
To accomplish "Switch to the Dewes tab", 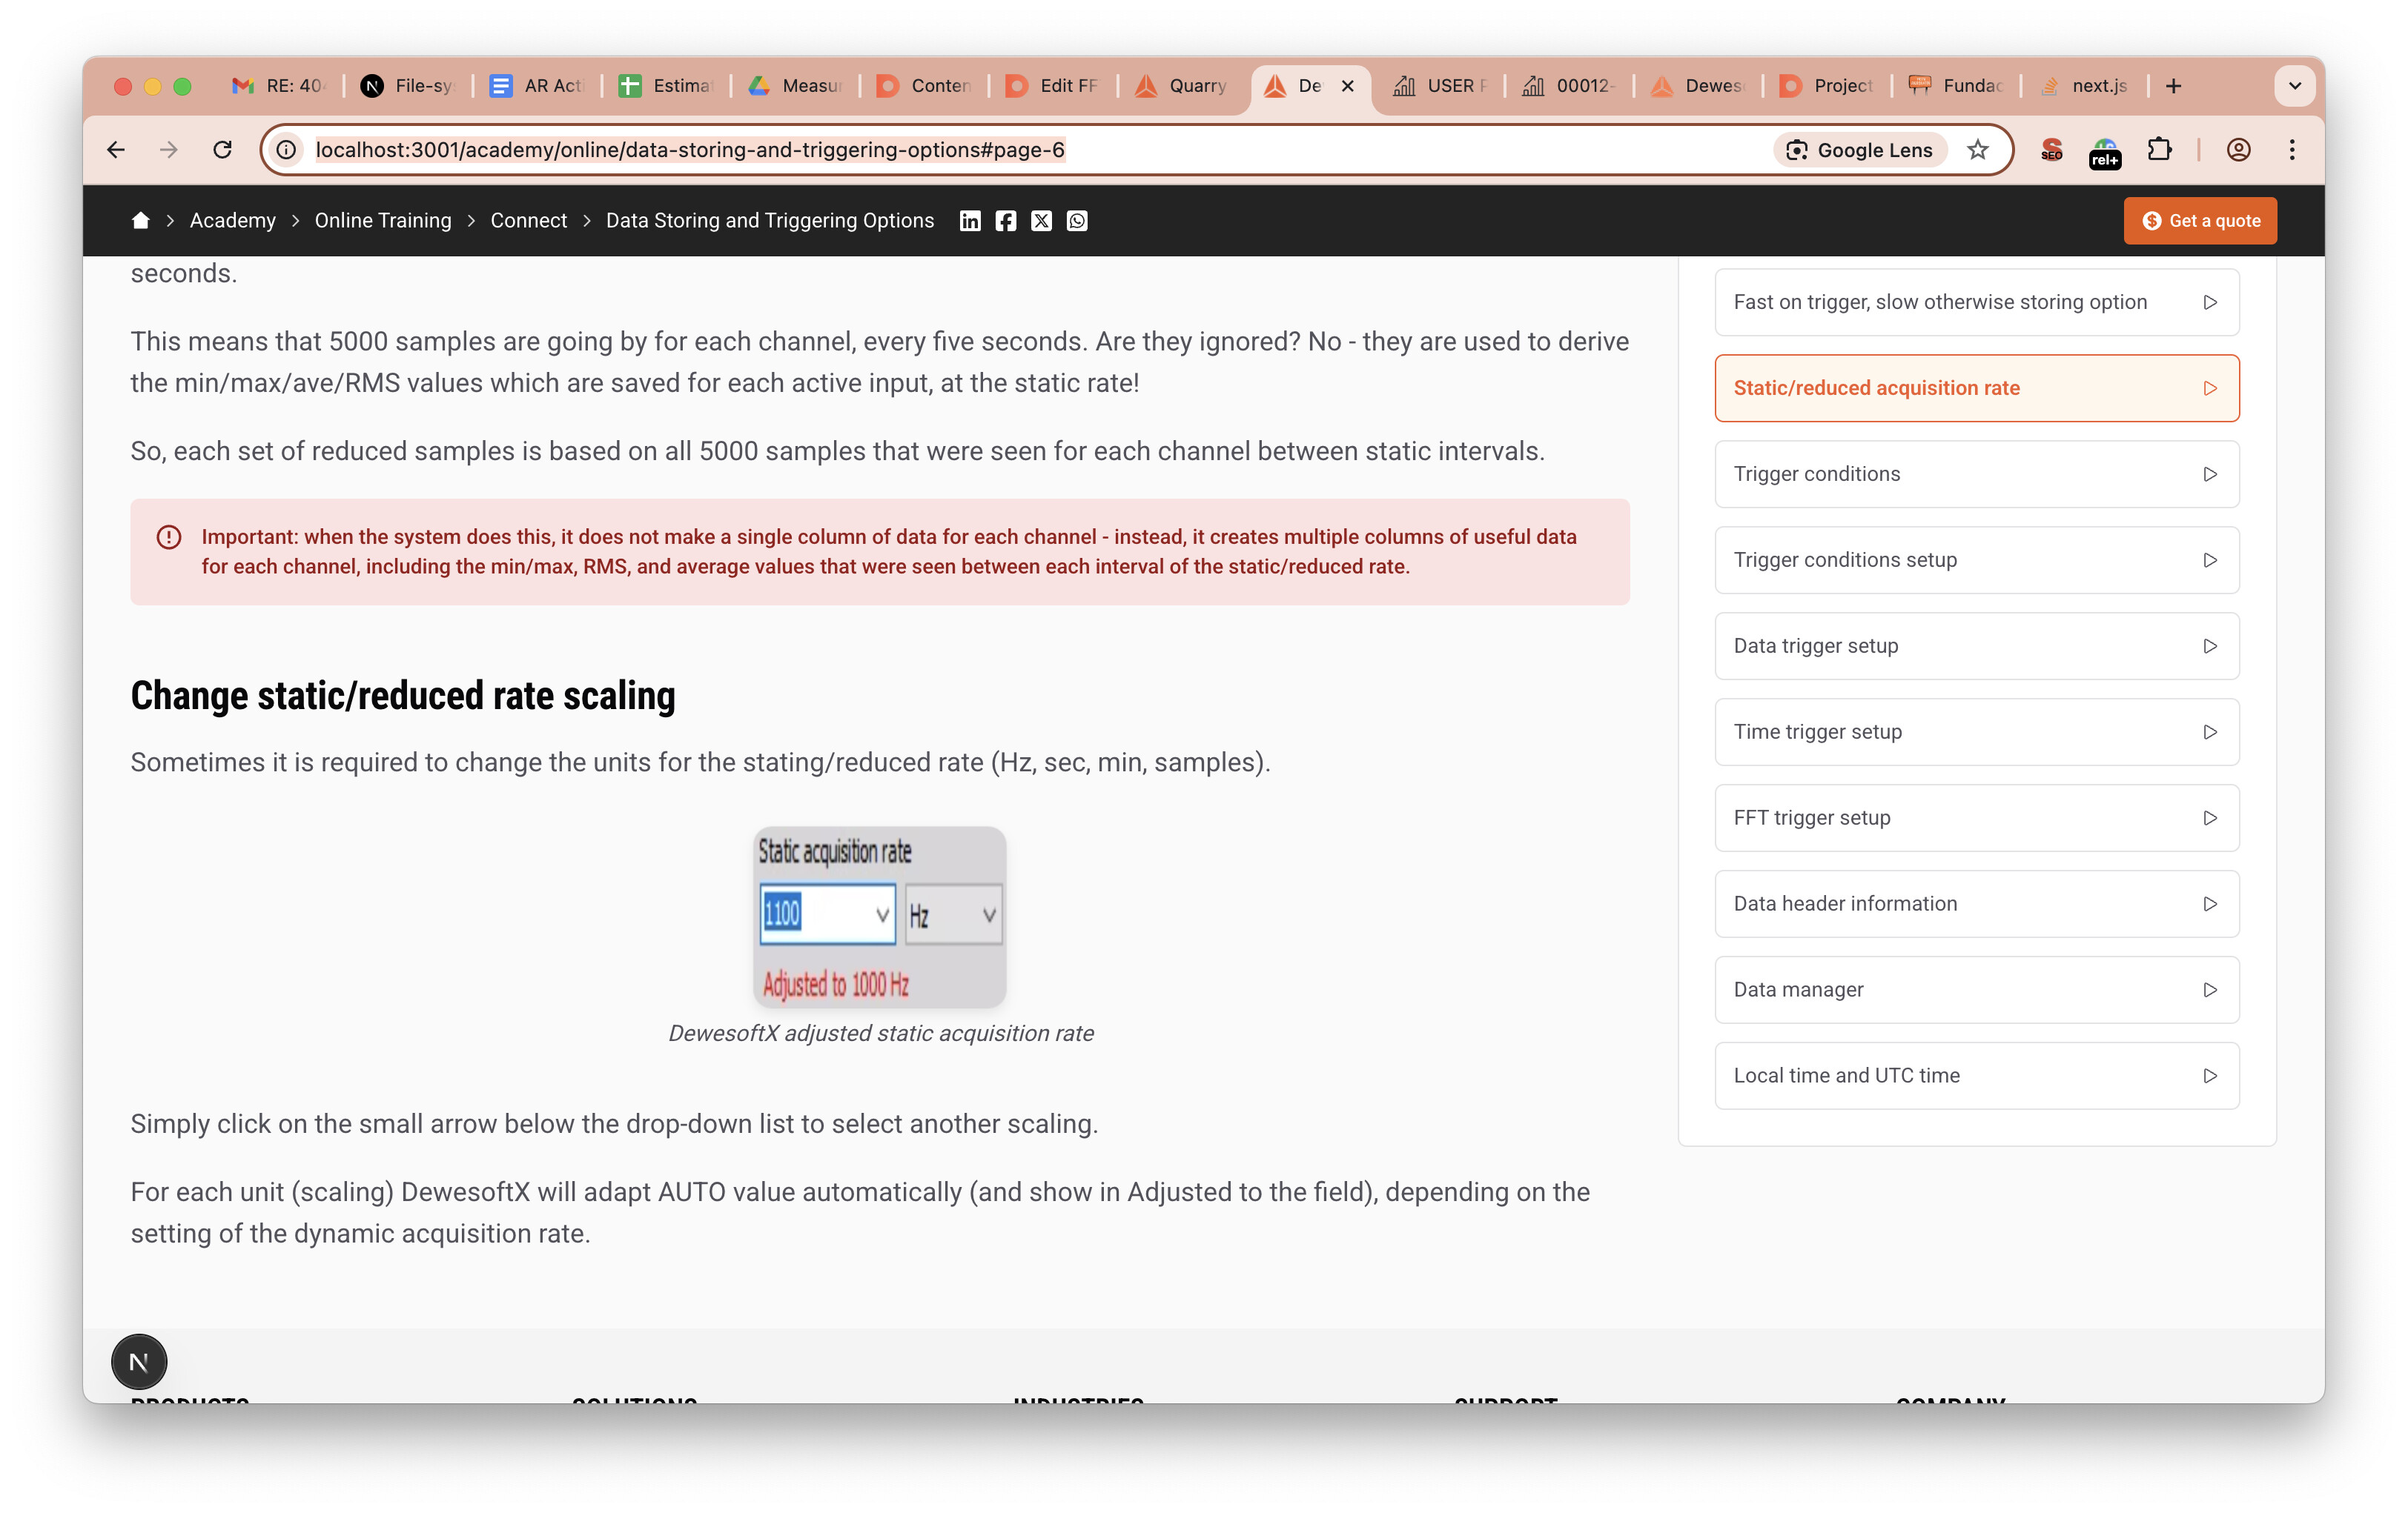I will [x=1698, y=86].
